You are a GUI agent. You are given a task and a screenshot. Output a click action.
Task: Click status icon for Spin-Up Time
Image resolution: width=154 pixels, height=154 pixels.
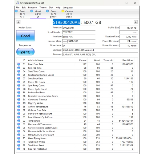click(x=19, y=68)
